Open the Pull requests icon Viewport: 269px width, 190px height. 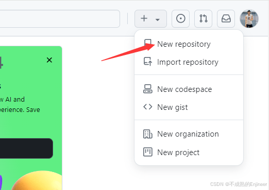point(203,18)
